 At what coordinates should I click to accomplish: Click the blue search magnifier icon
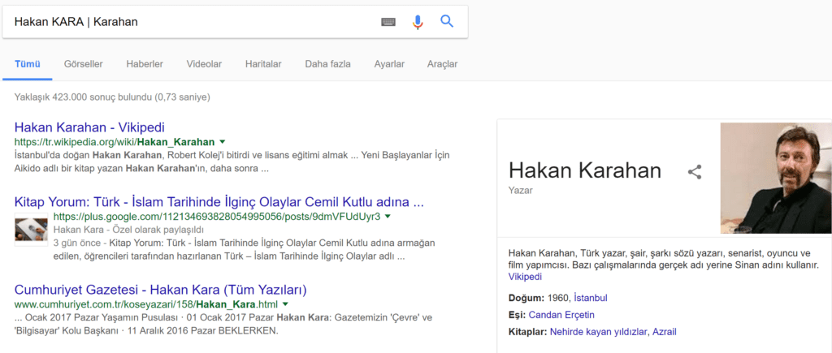[x=447, y=21]
